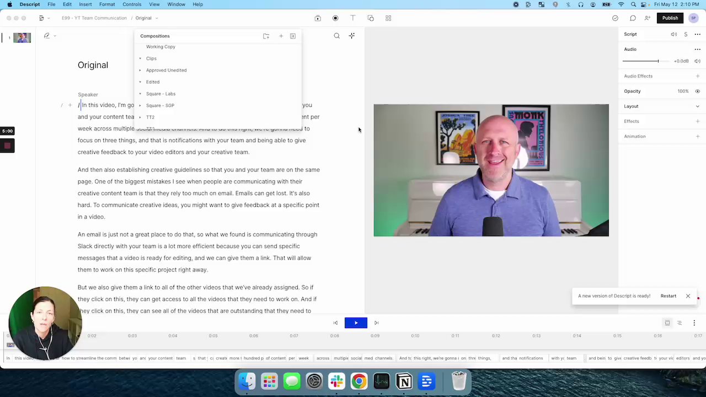Open timeline more options dots

[694, 323]
